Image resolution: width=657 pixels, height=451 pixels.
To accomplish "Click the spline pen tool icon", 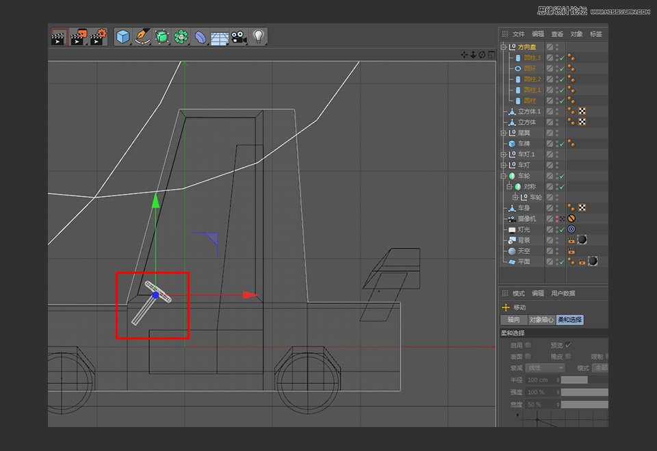I will click(144, 37).
